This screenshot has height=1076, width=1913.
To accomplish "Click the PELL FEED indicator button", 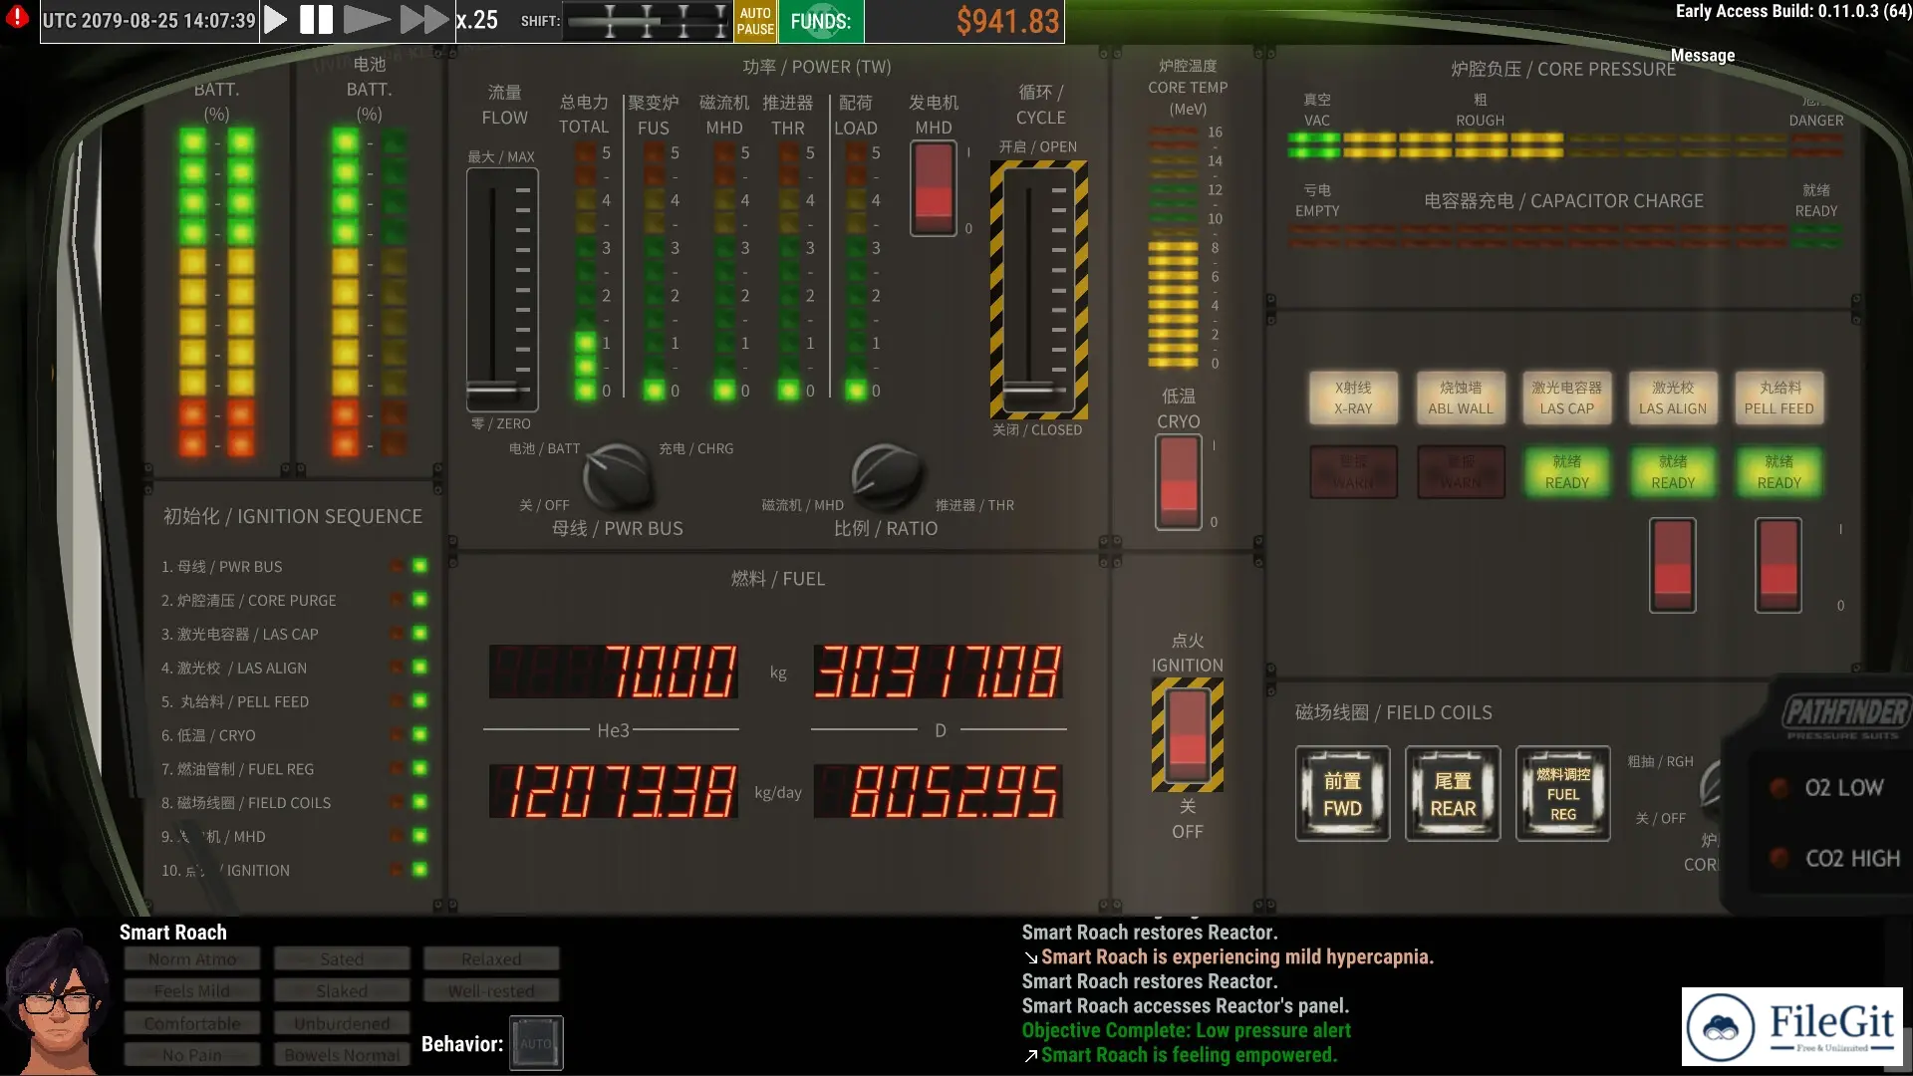I will pyautogui.click(x=1779, y=398).
